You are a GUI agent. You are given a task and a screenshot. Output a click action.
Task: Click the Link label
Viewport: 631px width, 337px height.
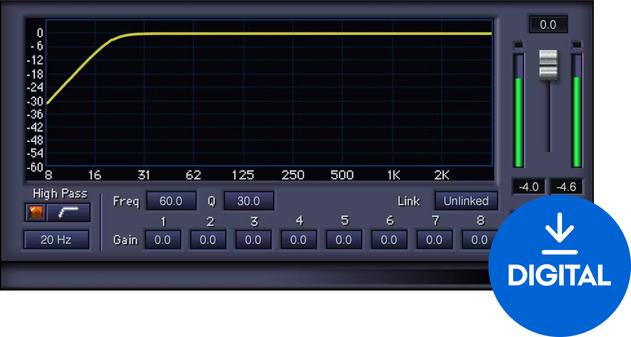(x=409, y=201)
